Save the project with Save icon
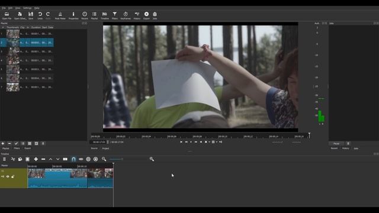The width and height of the screenshot is (379, 213). tap(31, 16)
